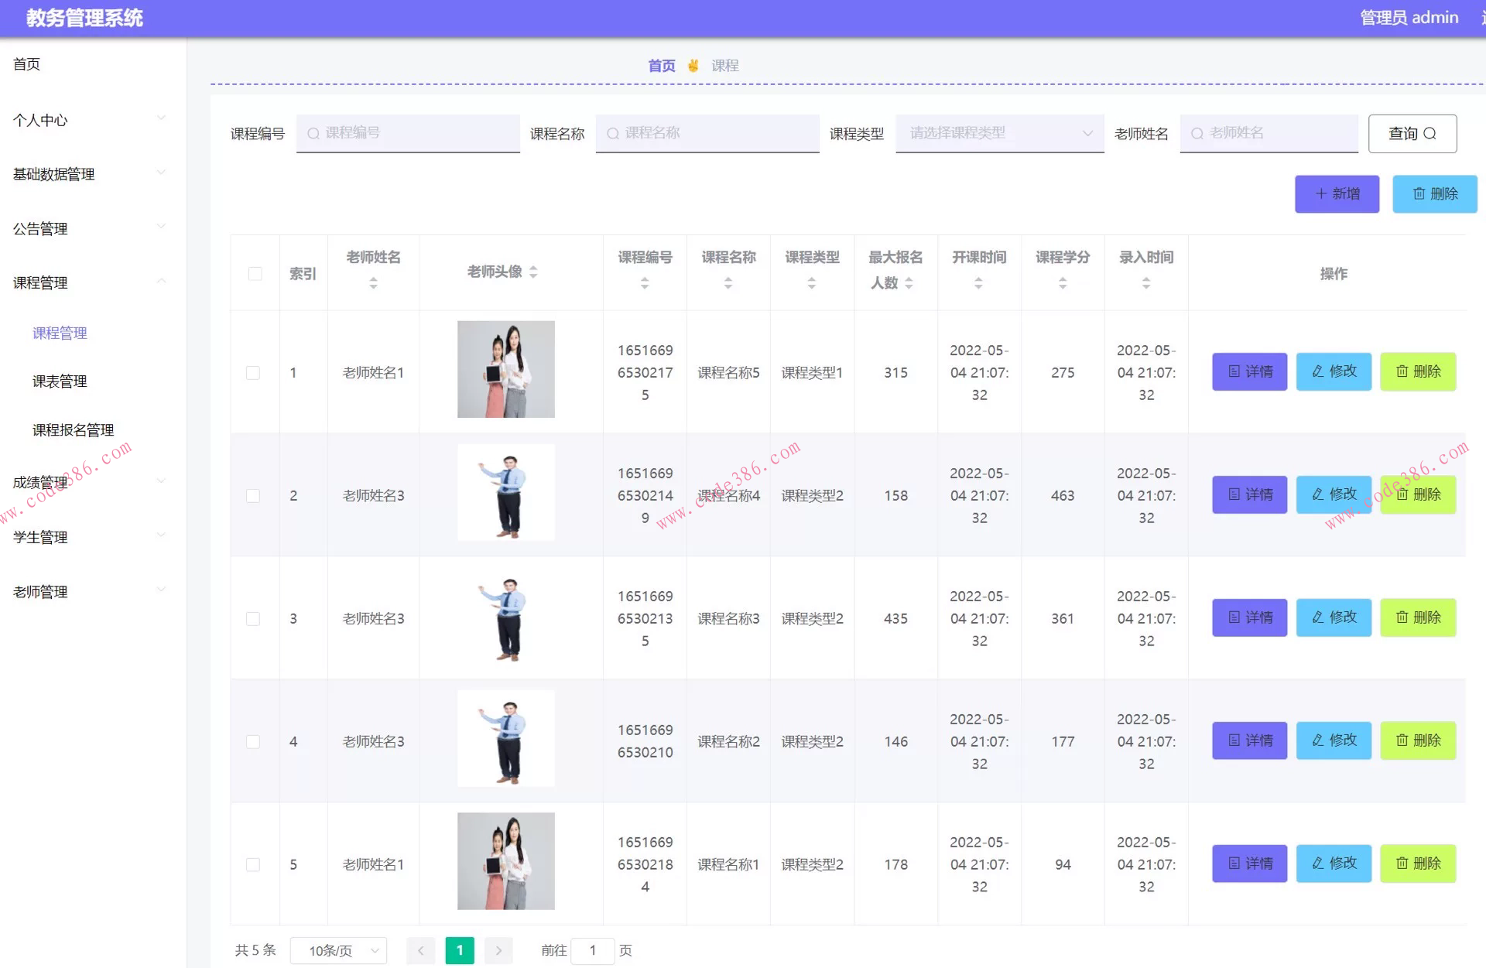Click the 查询 button
The height and width of the screenshot is (968, 1486).
1412,133
